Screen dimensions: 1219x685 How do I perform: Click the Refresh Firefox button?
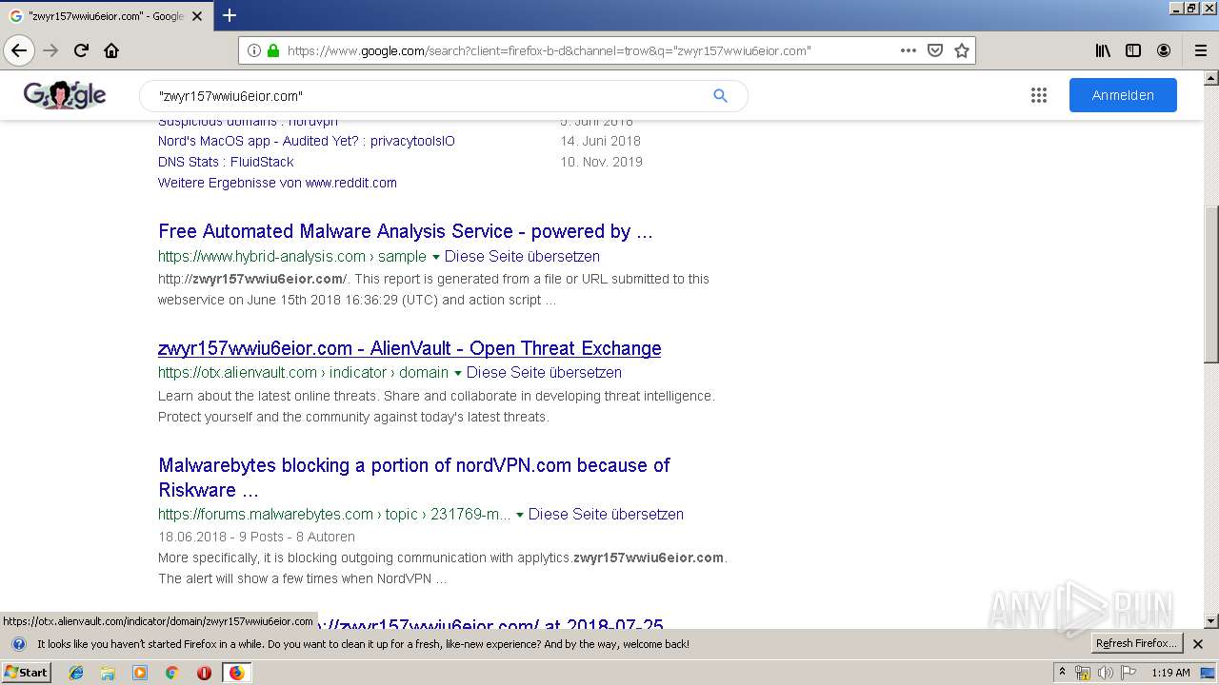pyautogui.click(x=1137, y=644)
